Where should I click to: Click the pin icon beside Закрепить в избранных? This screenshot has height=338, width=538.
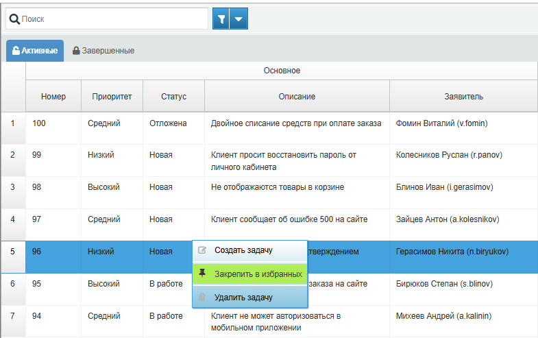[x=202, y=273]
